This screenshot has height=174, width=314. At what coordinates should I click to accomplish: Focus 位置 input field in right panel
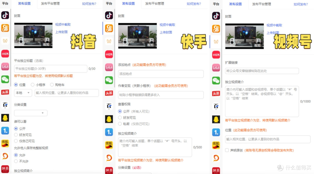tap(268, 139)
